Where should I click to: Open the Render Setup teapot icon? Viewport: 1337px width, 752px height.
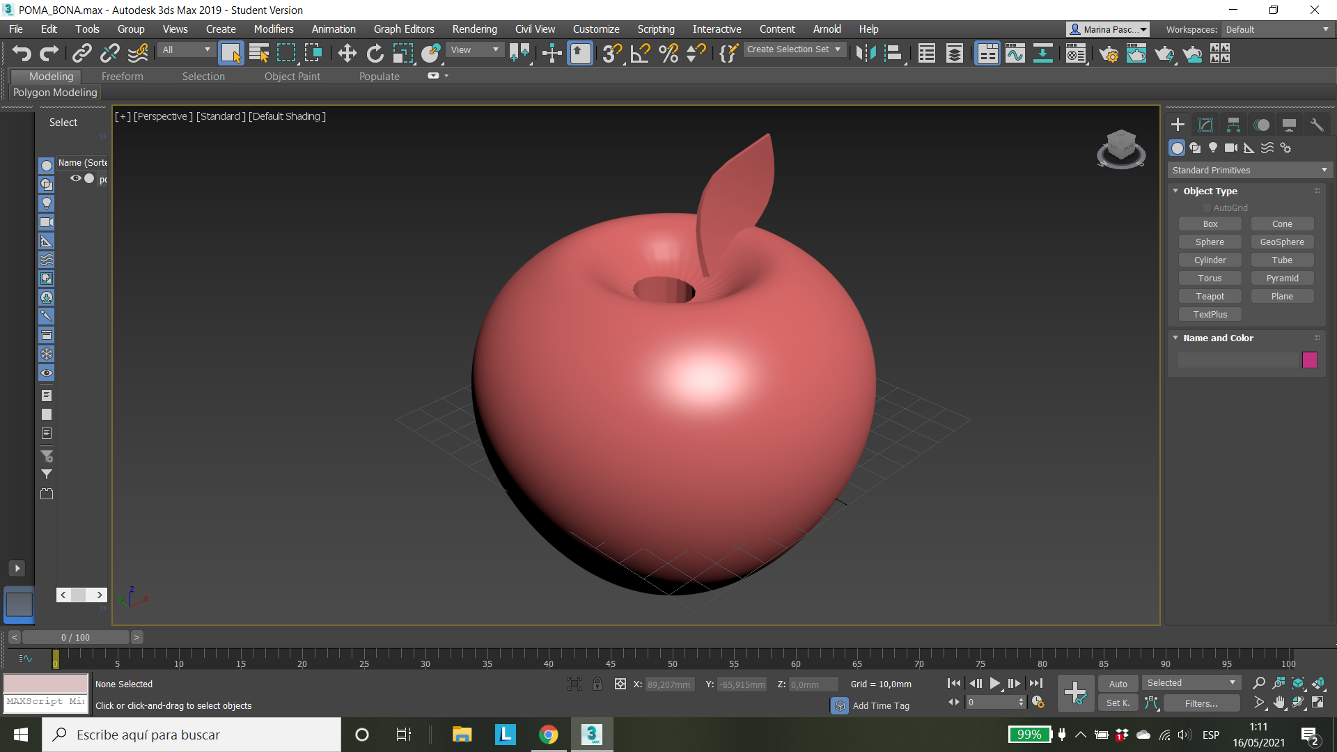(1109, 53)
